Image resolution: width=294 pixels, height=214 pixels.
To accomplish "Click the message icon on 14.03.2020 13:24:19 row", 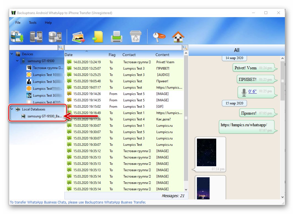I will 69,62.
